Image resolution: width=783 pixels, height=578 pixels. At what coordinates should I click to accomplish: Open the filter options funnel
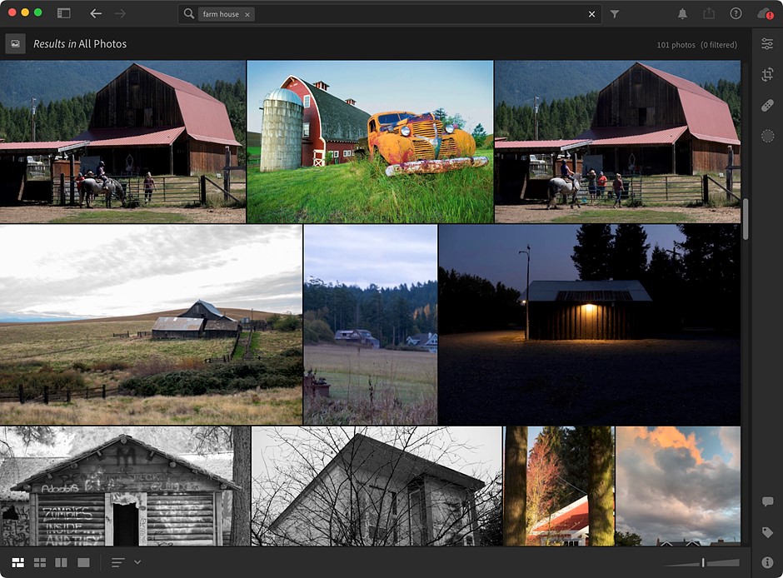(x=614, y=13)
